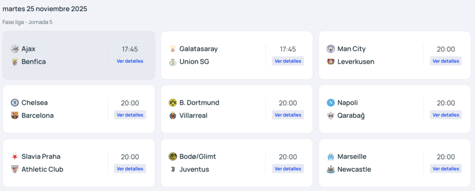This screenshot has height=191, width=475.
Task: Open Ver detalles for Bodø/Glimt vs Juventus
Action: click(x=288, y=169)
